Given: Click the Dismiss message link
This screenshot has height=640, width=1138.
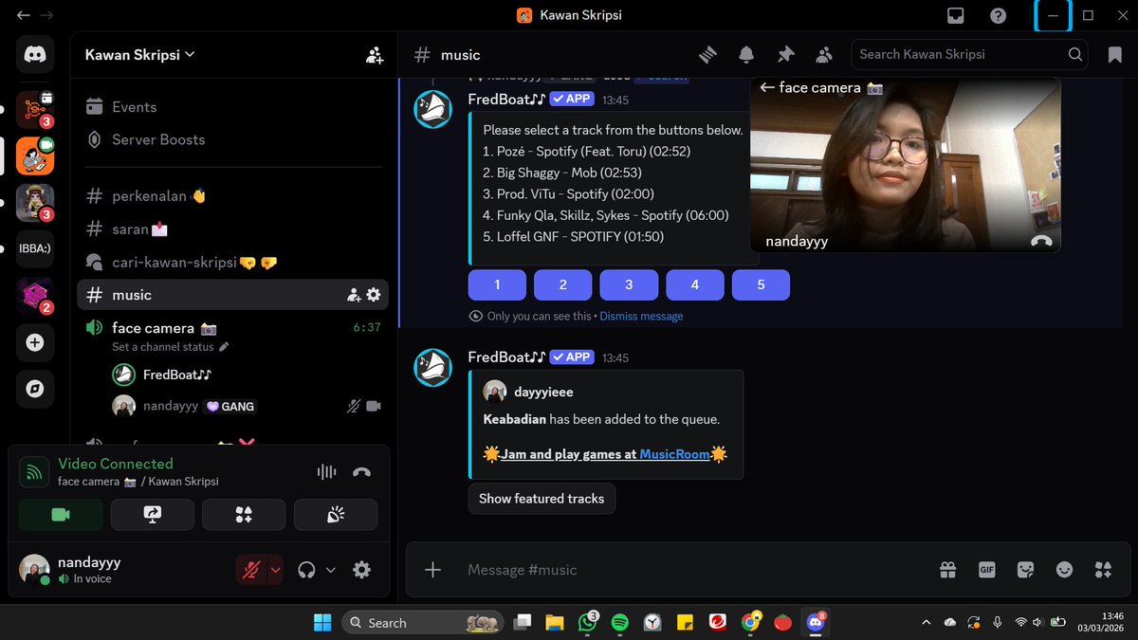Looking at the screenshot, I should tap(641, 317).
